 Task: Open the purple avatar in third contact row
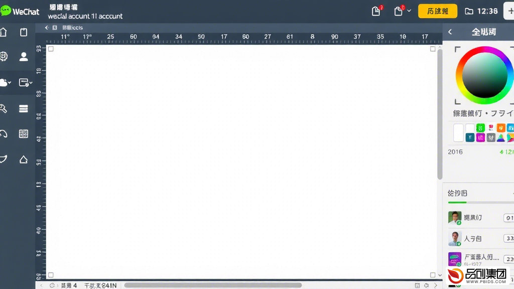tap(455, 259)
